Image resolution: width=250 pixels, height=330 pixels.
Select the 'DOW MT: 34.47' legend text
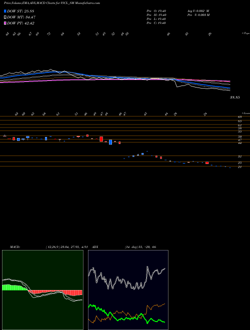(x=20, y=17)
